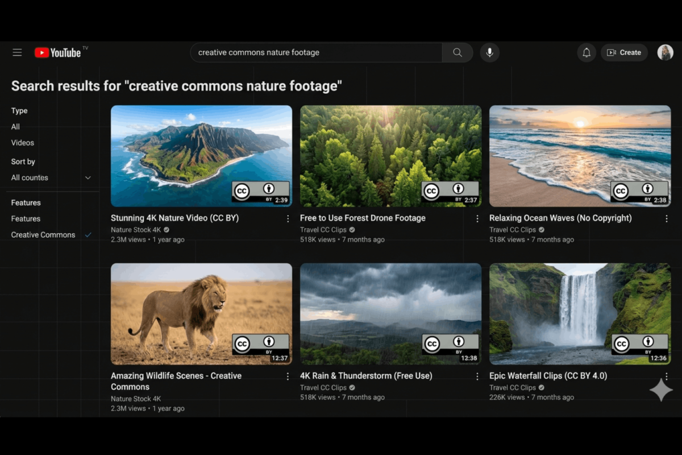682x455 pixels.
Task: Click the magnifying glass search button
Action: click(458, 52)
